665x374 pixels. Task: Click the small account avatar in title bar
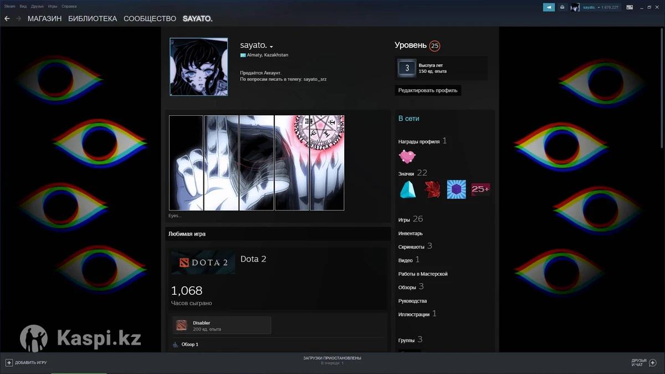point(575,7)
